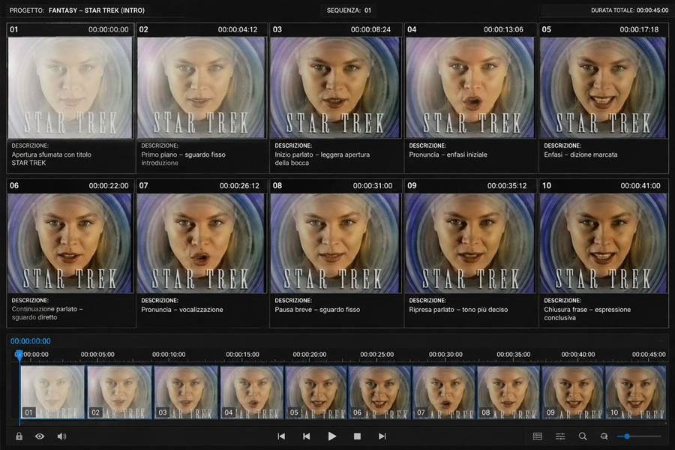Viewport: 675px width, 450px height.
Task: Select storyboard frame 02 thumbnail
Action: pos(201,88)
